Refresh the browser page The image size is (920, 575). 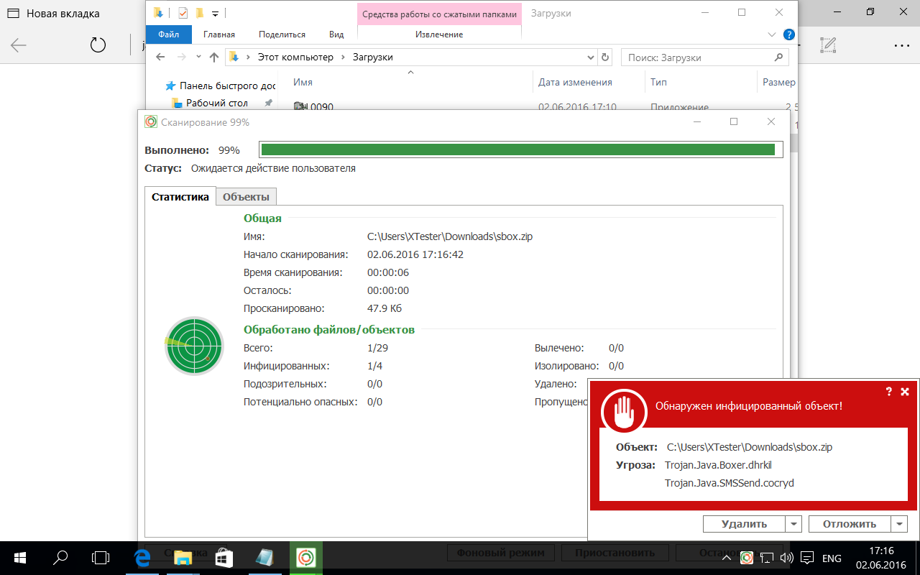[98, 45]
